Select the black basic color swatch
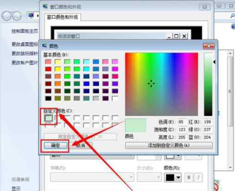The width and height of the screenshot is (235, 191). point(48,98)
